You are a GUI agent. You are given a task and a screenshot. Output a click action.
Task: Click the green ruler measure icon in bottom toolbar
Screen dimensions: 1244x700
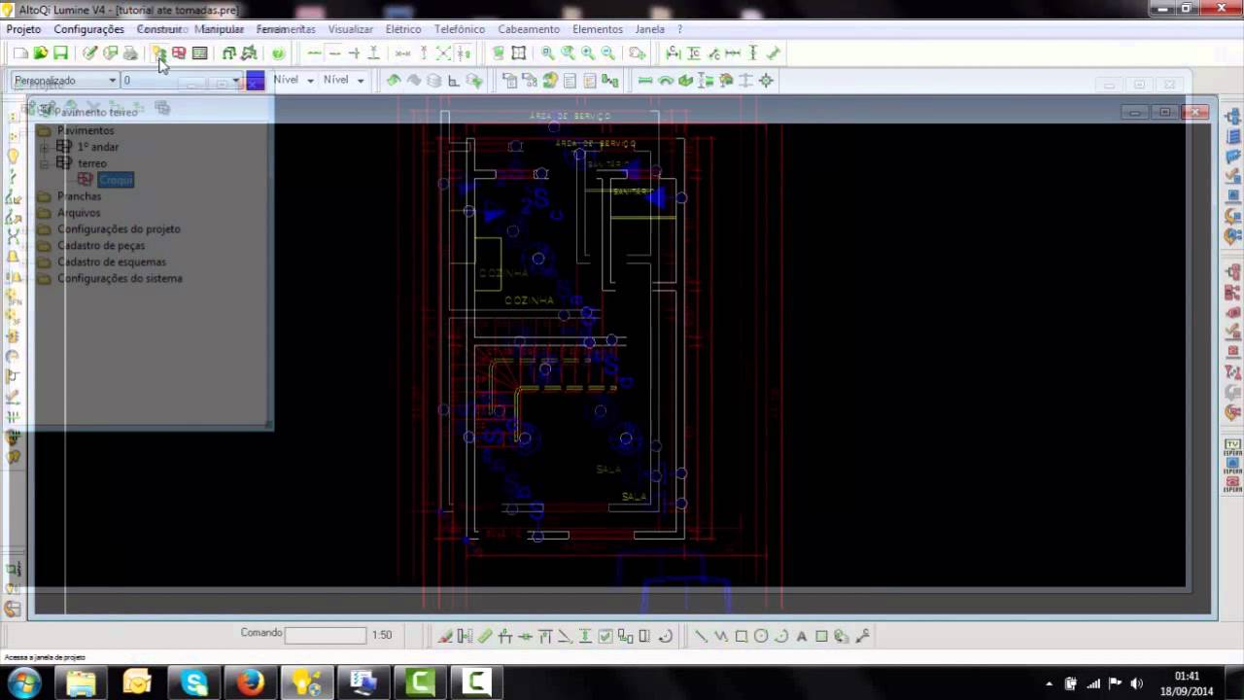coord(485,637)
